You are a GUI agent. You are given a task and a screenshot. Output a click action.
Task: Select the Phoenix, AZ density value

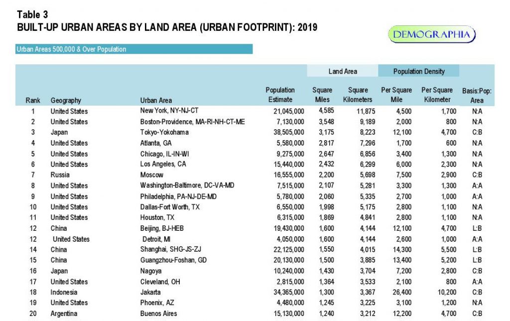tap(401, 303)
